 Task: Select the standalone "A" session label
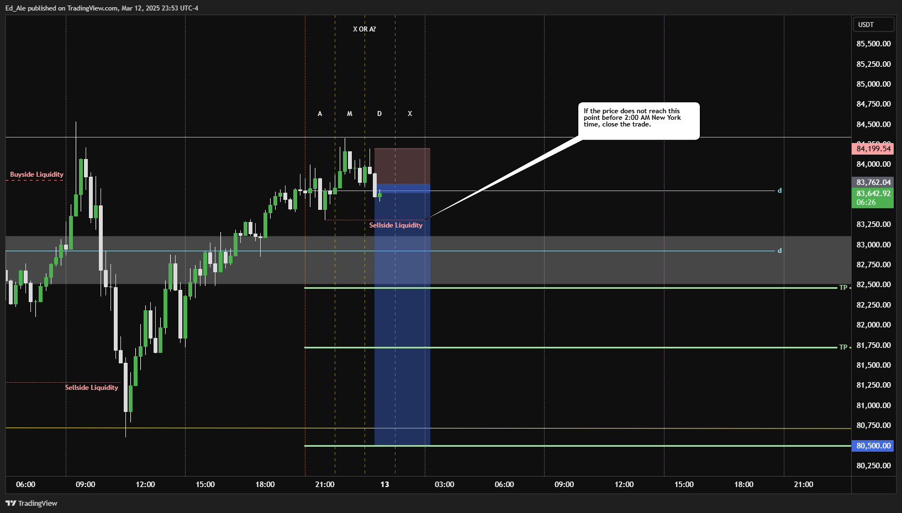pyautogui.click(x=320, y=114)
